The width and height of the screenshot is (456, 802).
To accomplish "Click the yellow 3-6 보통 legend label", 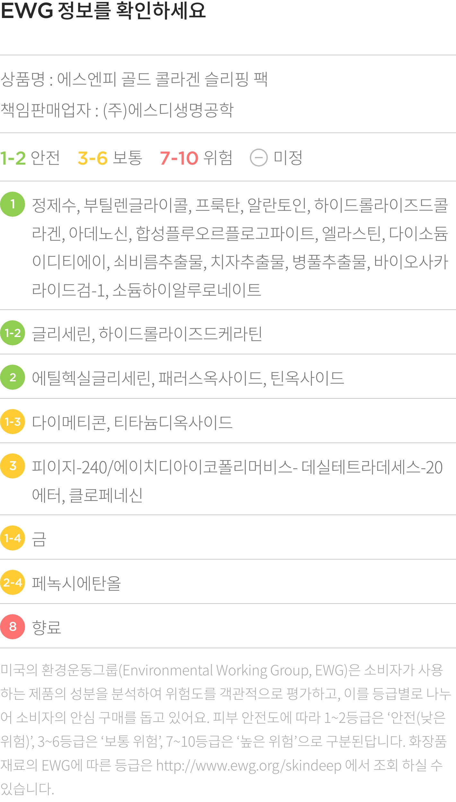I will click(110, 158).
